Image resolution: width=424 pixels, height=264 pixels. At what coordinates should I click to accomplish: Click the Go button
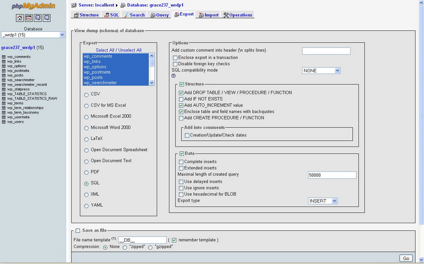406,258
